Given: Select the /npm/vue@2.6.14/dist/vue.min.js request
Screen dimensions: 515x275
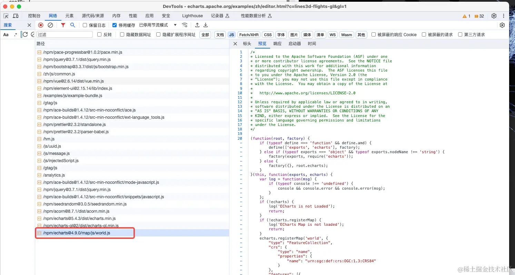Looking at the screenshot, I should click(x=132, y=81).
